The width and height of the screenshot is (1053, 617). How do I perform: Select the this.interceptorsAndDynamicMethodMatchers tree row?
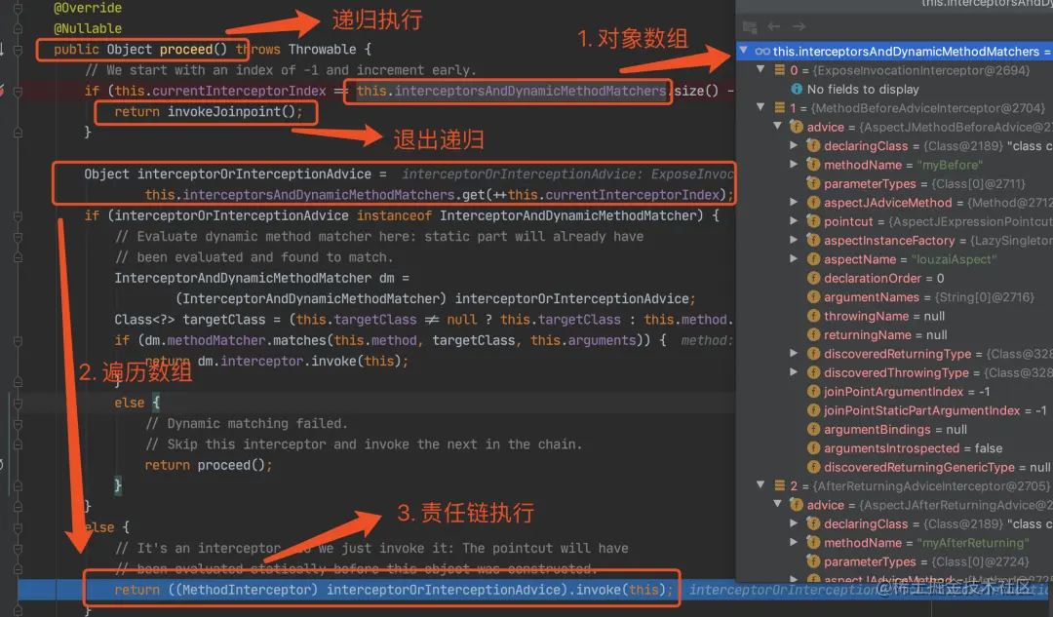point(894,51)
